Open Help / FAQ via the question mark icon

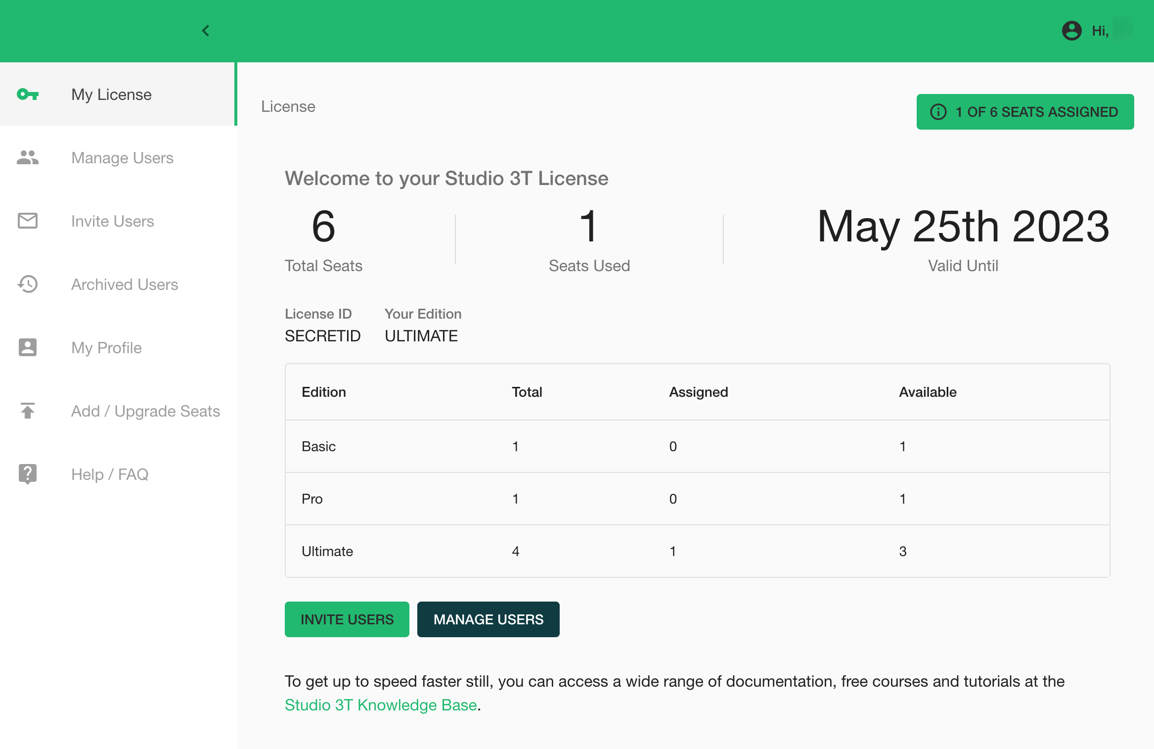27,474
